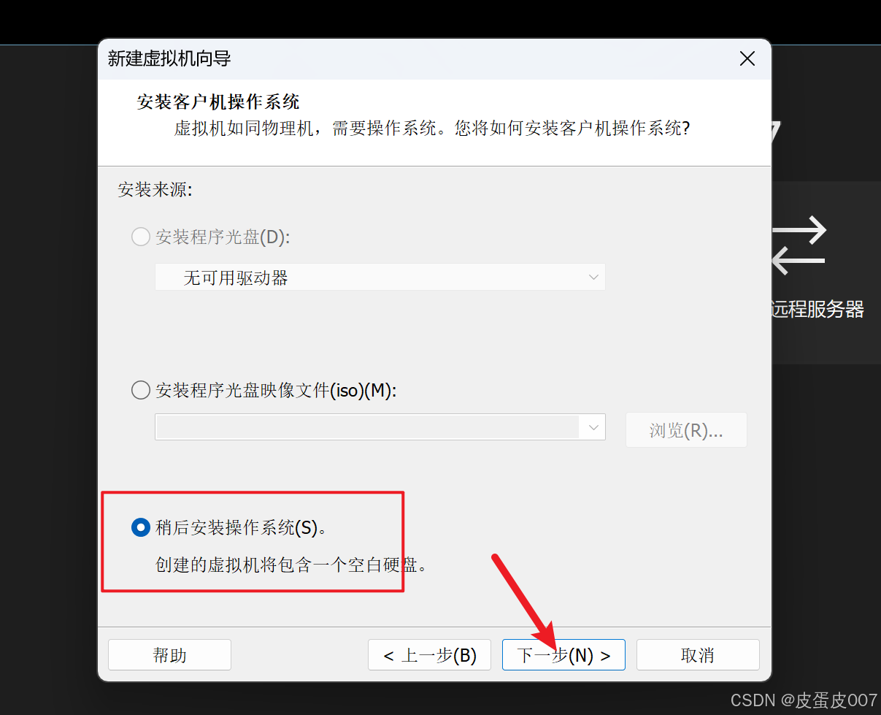Click the 远程服务器 label in background

click(x=817, y=310)
